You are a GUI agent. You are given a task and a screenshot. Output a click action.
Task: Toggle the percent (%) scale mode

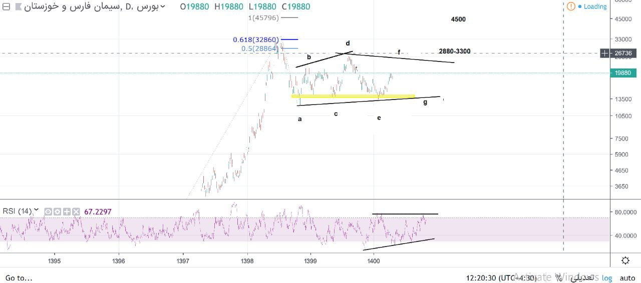coord(558,278)
